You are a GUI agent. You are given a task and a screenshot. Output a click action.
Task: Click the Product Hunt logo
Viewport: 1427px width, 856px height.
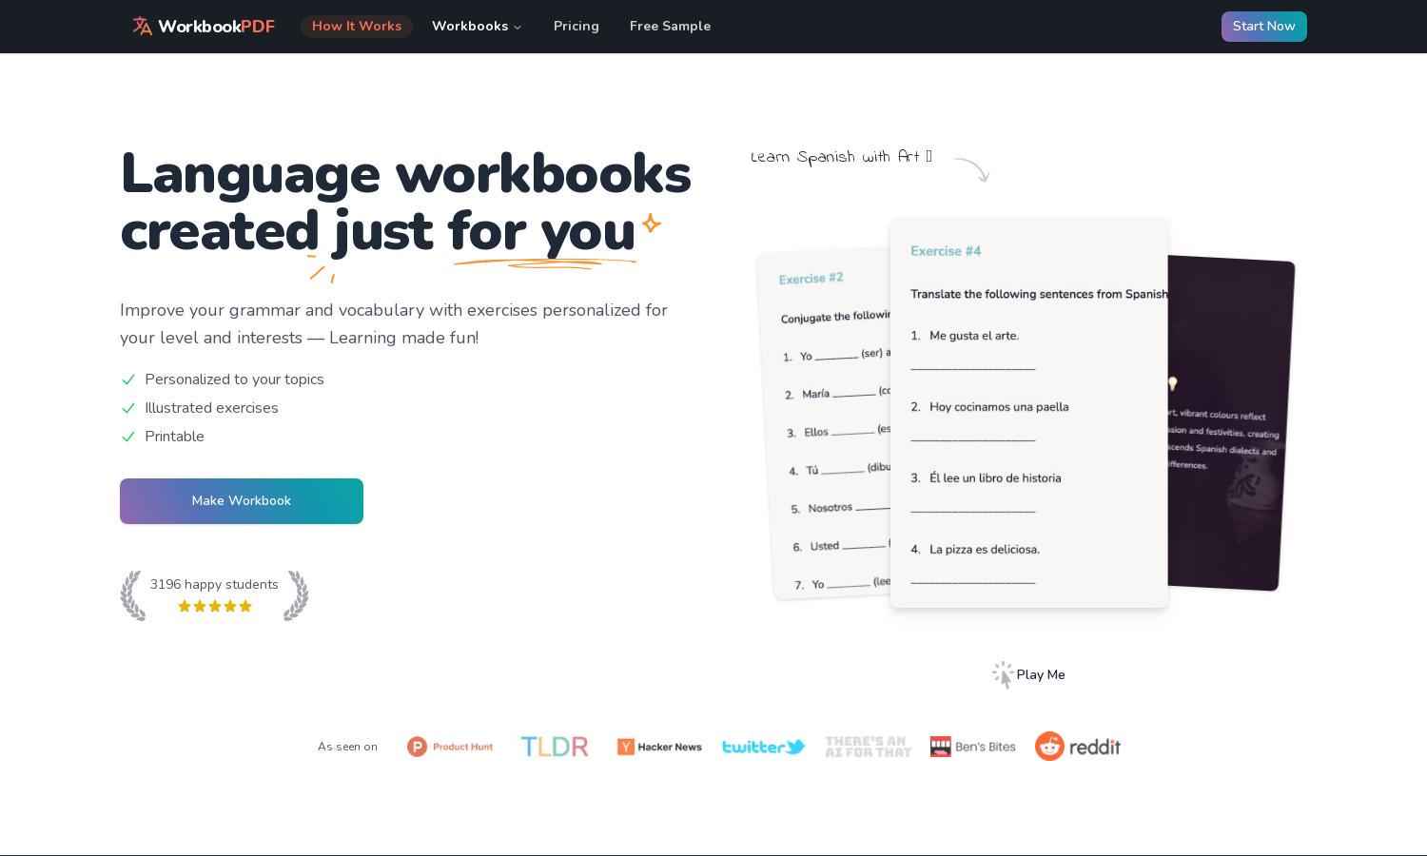tap(450, 747)
